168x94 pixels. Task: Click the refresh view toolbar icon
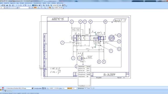65,5
